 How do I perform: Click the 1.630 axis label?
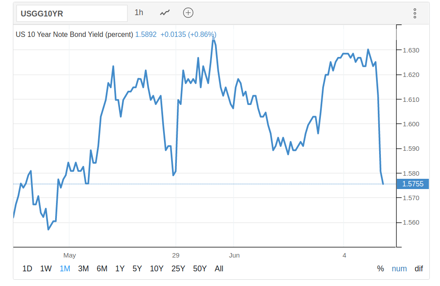coord(411,50)
